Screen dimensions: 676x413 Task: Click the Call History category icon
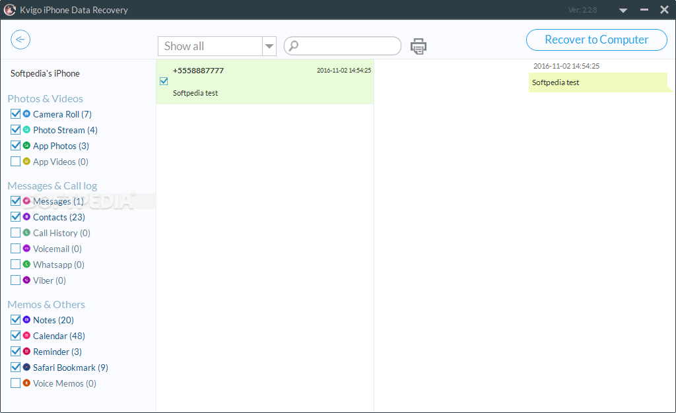coord(26,232)
